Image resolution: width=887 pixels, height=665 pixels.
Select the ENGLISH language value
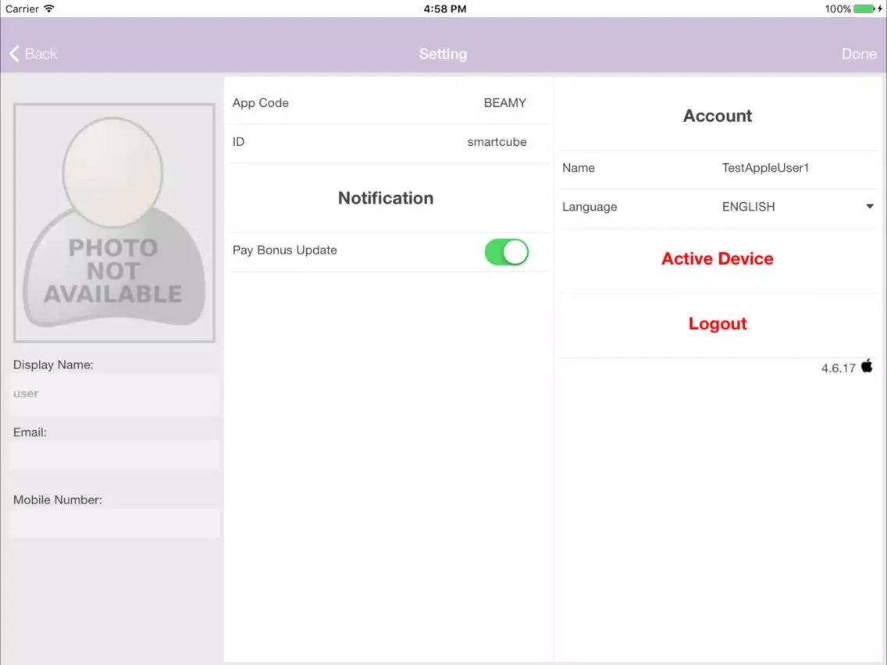point(748,207)
